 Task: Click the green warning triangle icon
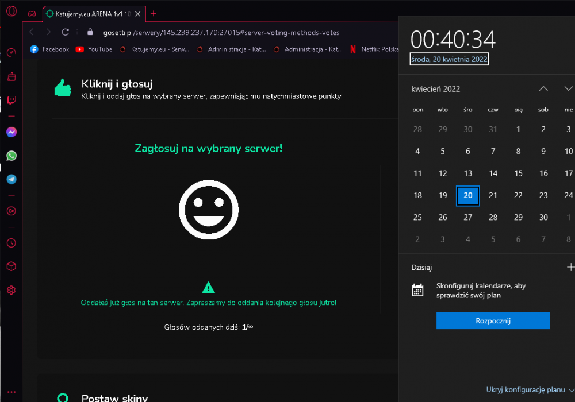(208, 287)
